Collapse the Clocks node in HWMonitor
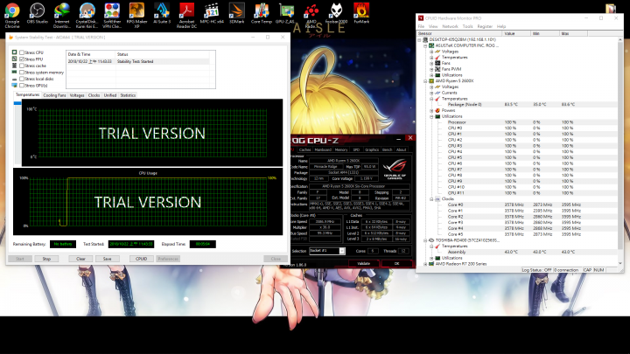Image resolution: width=630 pixels, height=354 pixels. 431,198
